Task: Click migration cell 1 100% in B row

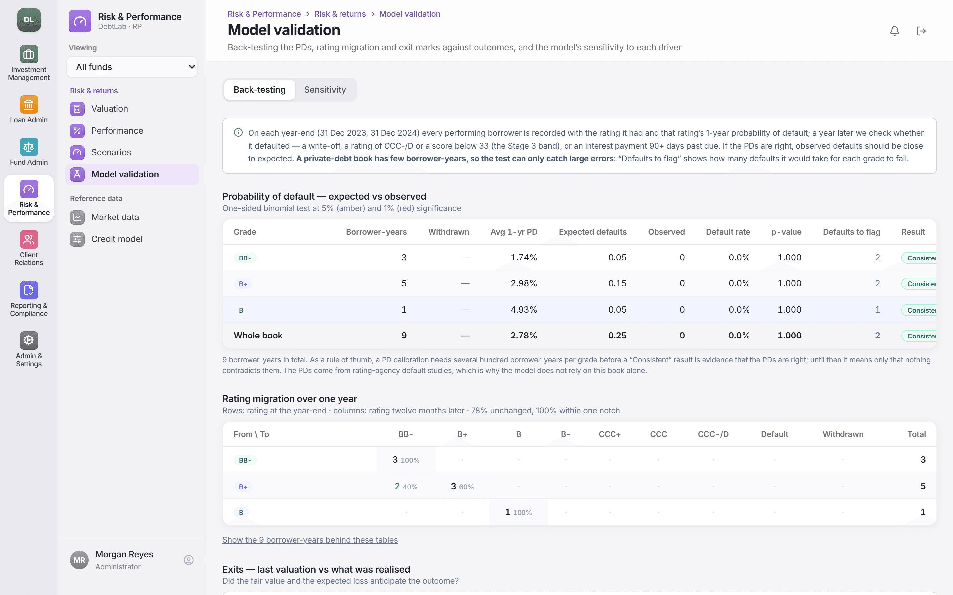Action: tap(518, 512)
